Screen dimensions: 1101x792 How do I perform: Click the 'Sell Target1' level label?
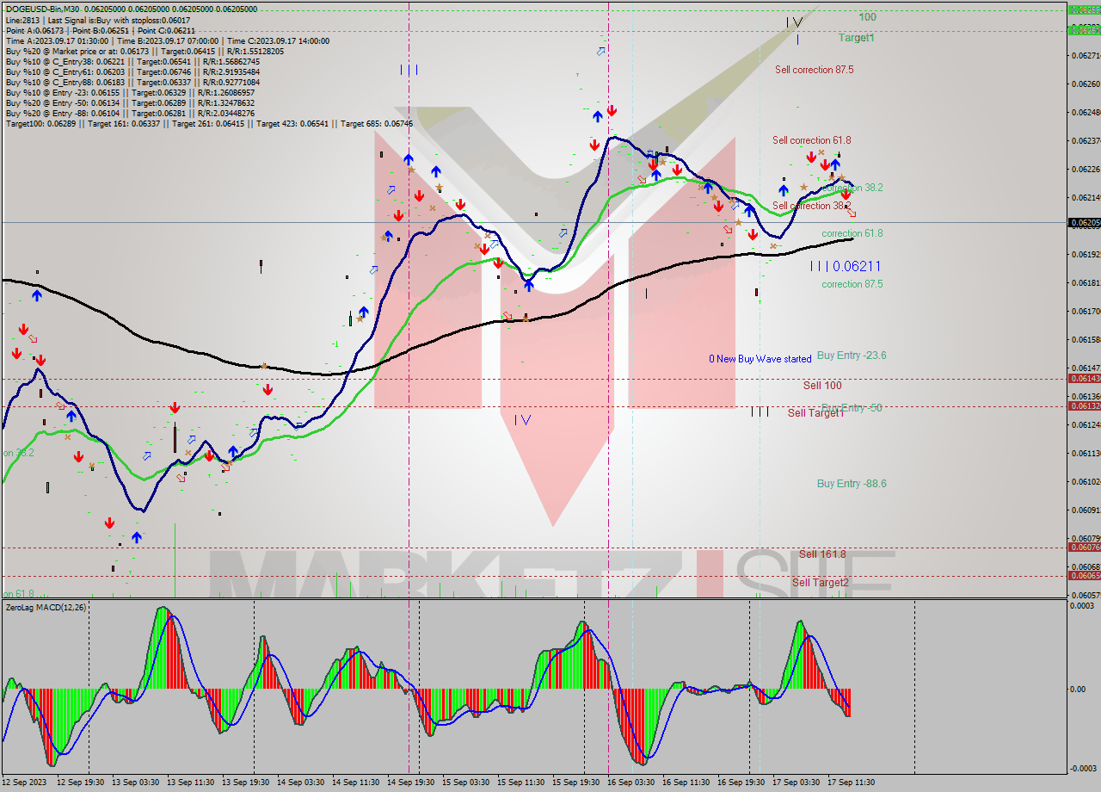pos(815,413)
